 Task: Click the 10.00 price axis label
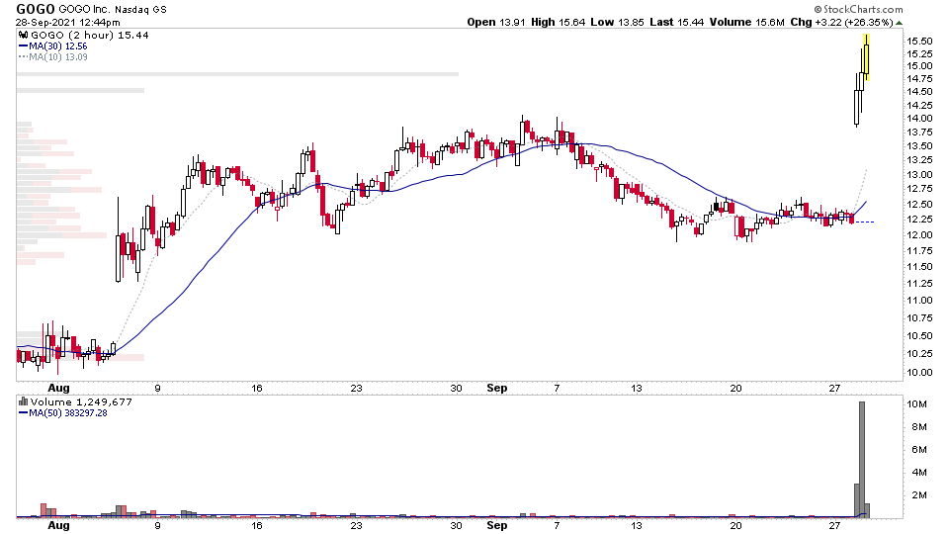919,373
